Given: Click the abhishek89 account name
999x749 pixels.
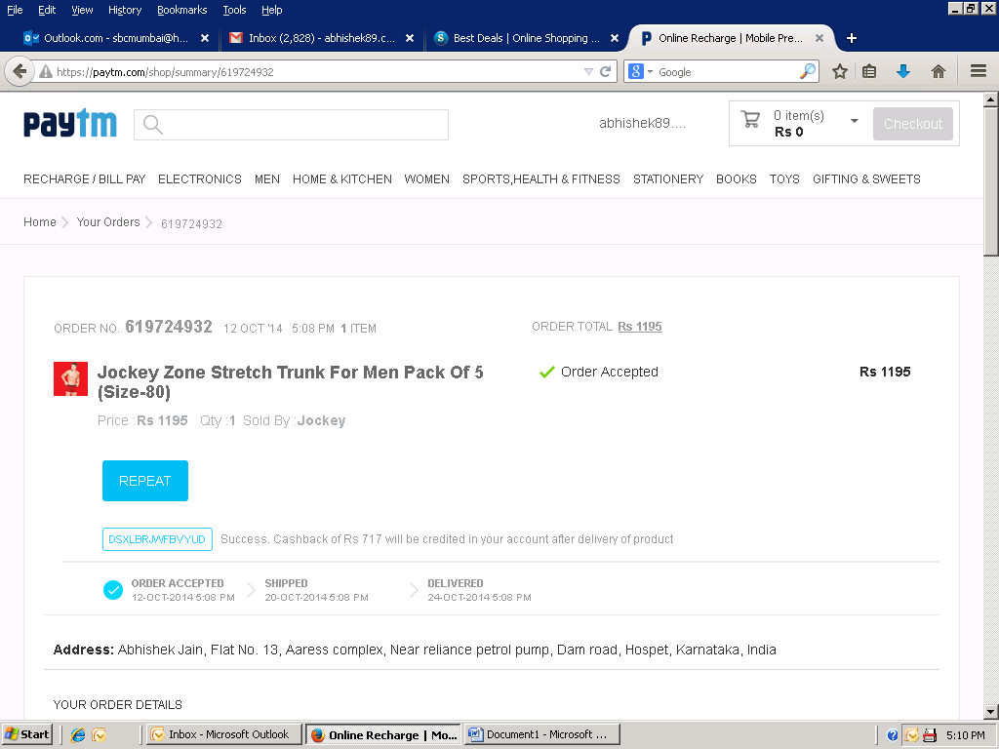Looking at the screenshot, I should [x=642, y=124].
